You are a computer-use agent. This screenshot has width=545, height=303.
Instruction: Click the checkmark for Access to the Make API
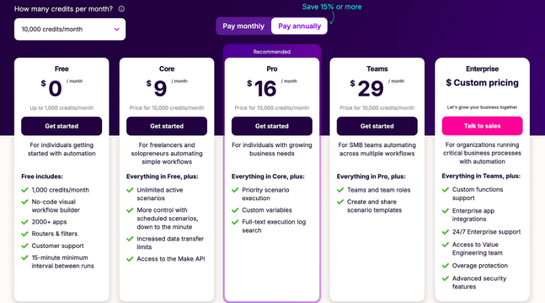tap(130, 258)
